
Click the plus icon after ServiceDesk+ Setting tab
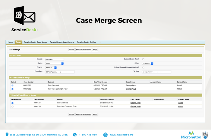(100, 42)
